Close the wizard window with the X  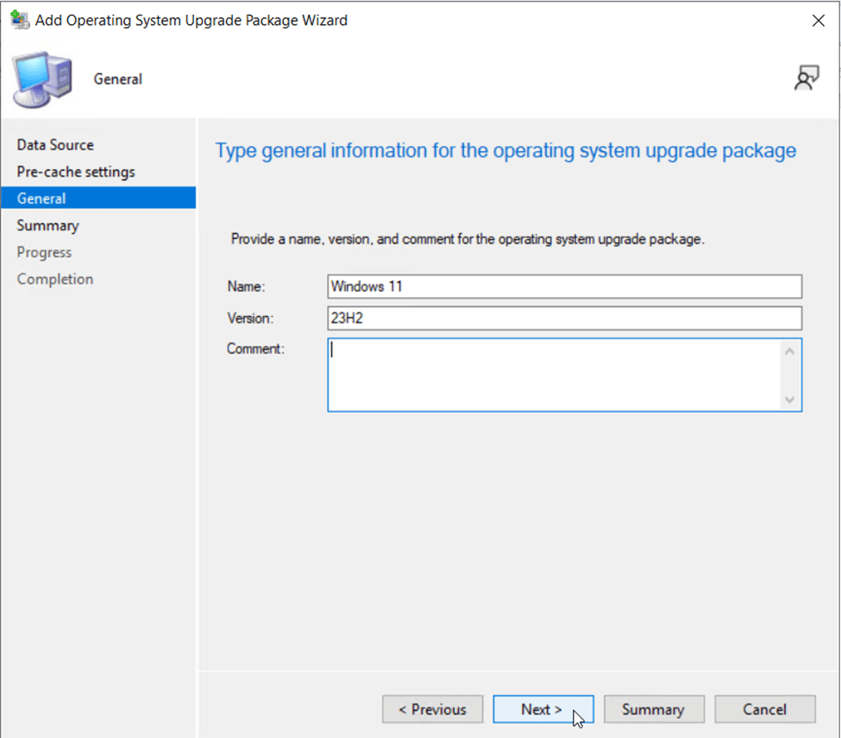point(818,21)
